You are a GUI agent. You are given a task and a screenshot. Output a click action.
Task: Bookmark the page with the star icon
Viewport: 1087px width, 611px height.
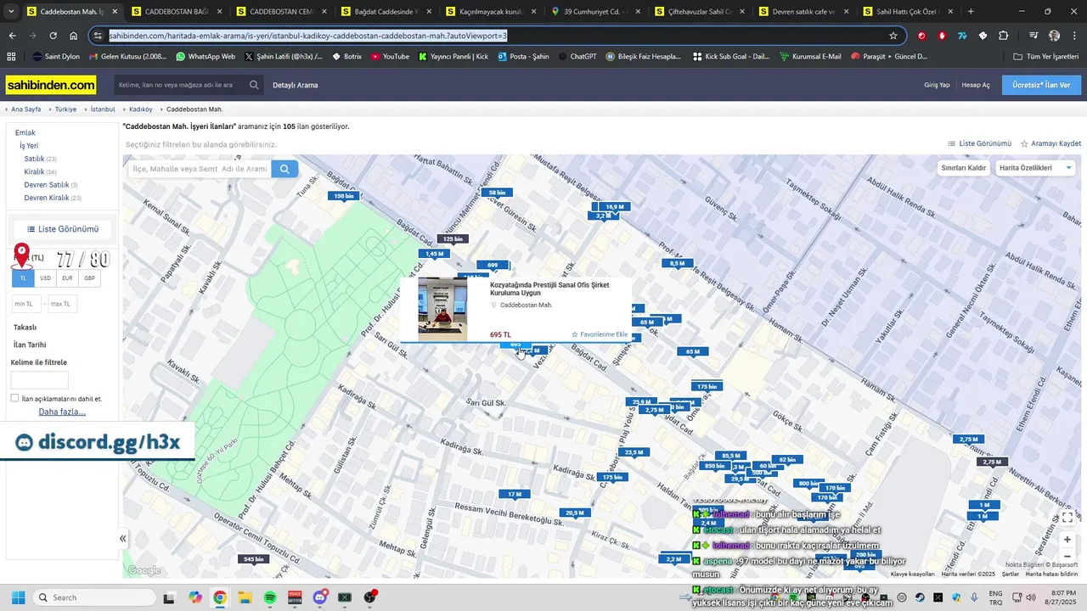pos(893,36)
